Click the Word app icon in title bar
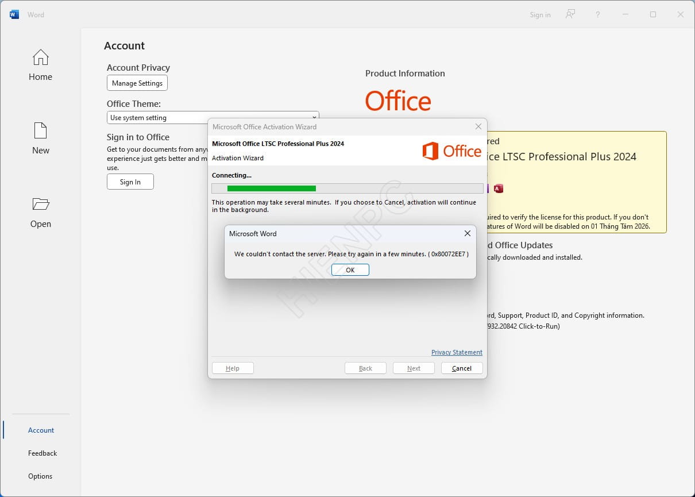The image size is (695, 497). [x=14, y=14]
